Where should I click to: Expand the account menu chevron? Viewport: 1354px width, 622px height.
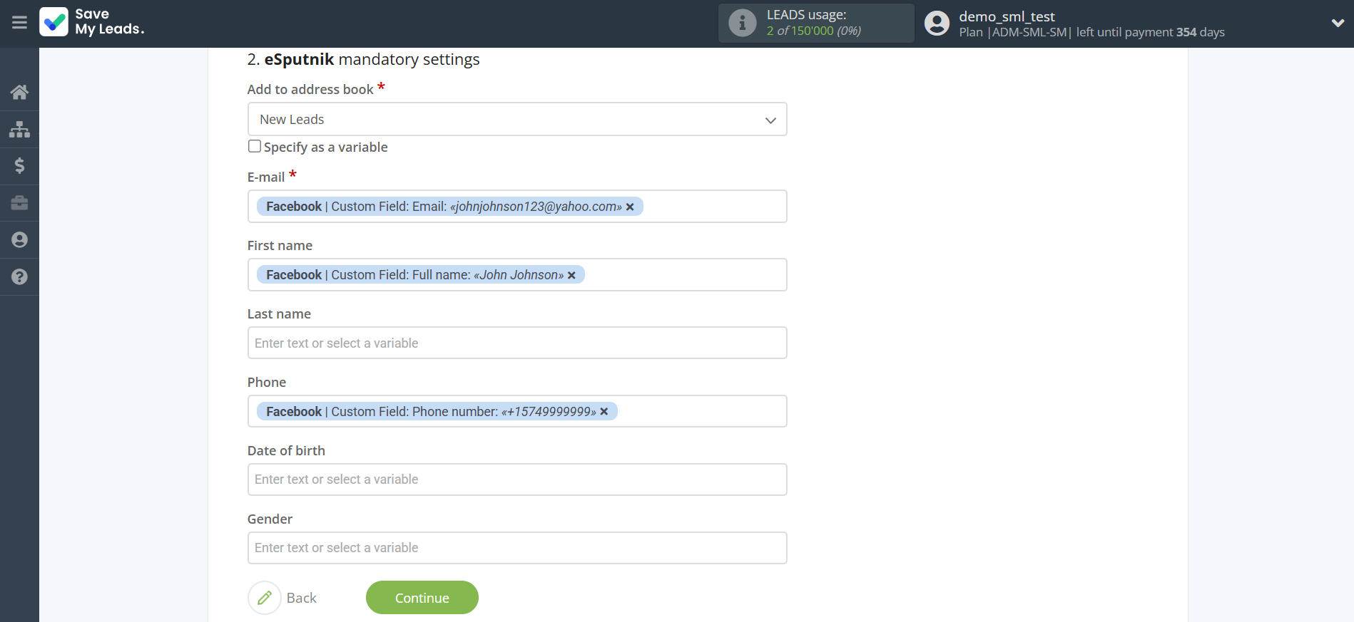(1338, 23)
